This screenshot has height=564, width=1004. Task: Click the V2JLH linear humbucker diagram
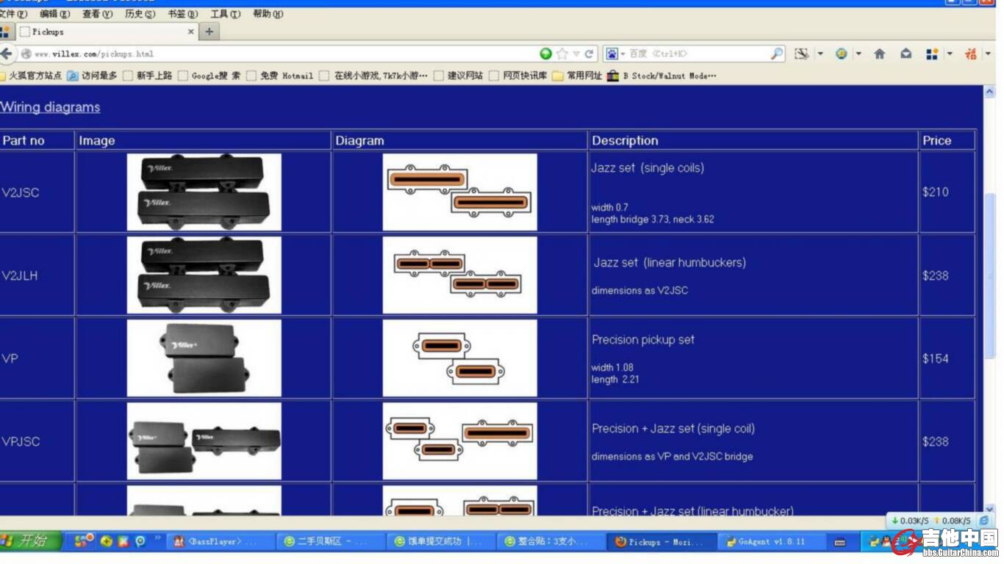[x=459, y=275]
